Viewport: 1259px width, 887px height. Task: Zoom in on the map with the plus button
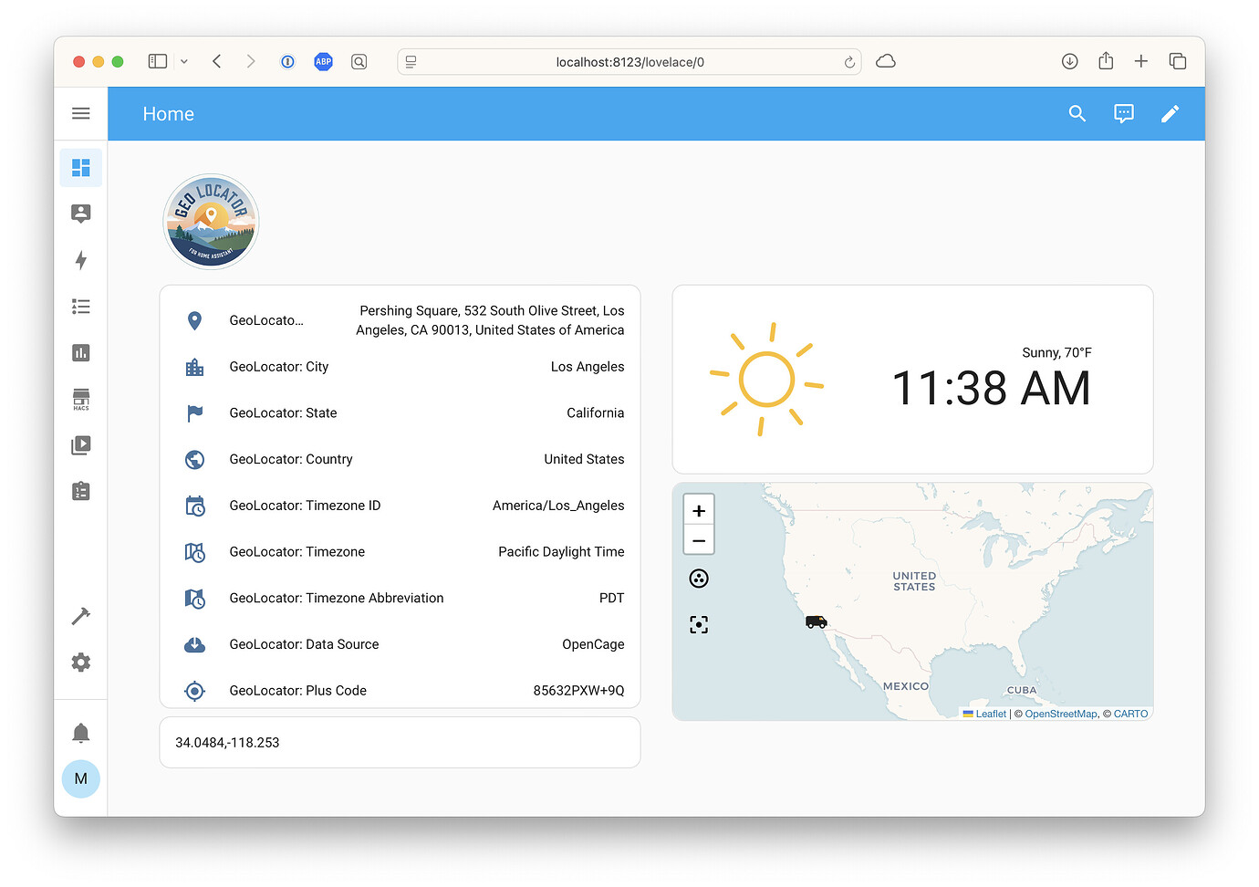(699, 510)
